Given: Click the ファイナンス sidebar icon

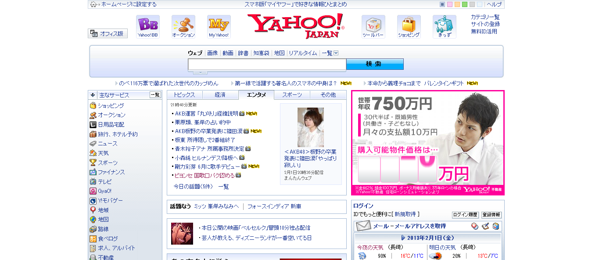Looking at the screenshot, I should pos(93,172).
